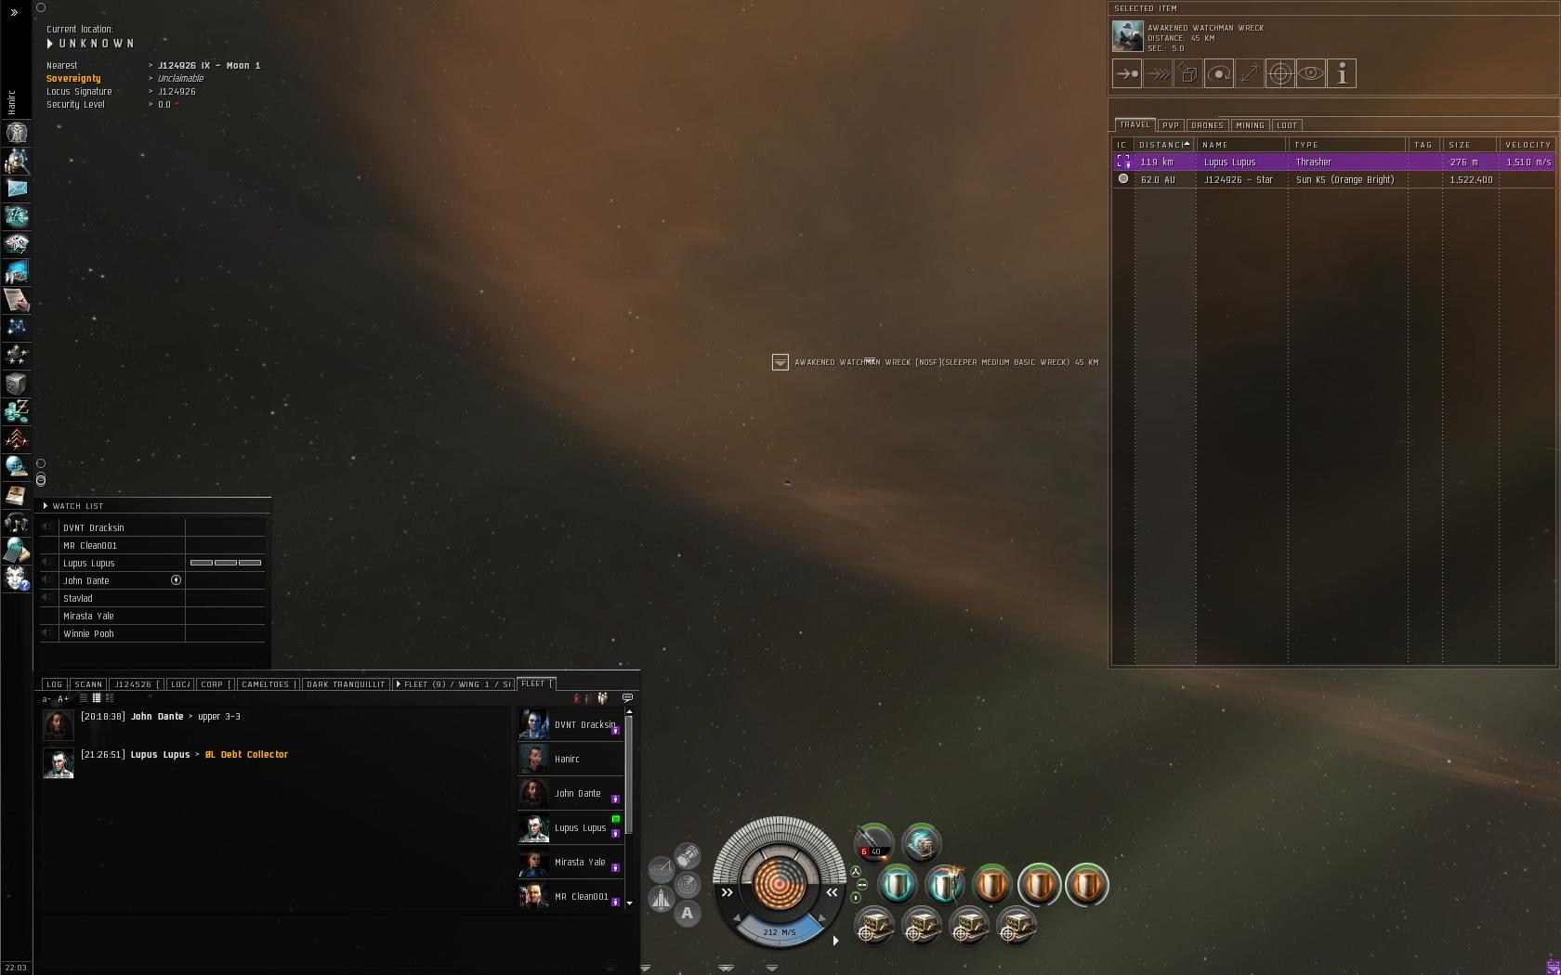Toggle voice mute for Lupus Lupus in watch list

click(x=47, y=563)
